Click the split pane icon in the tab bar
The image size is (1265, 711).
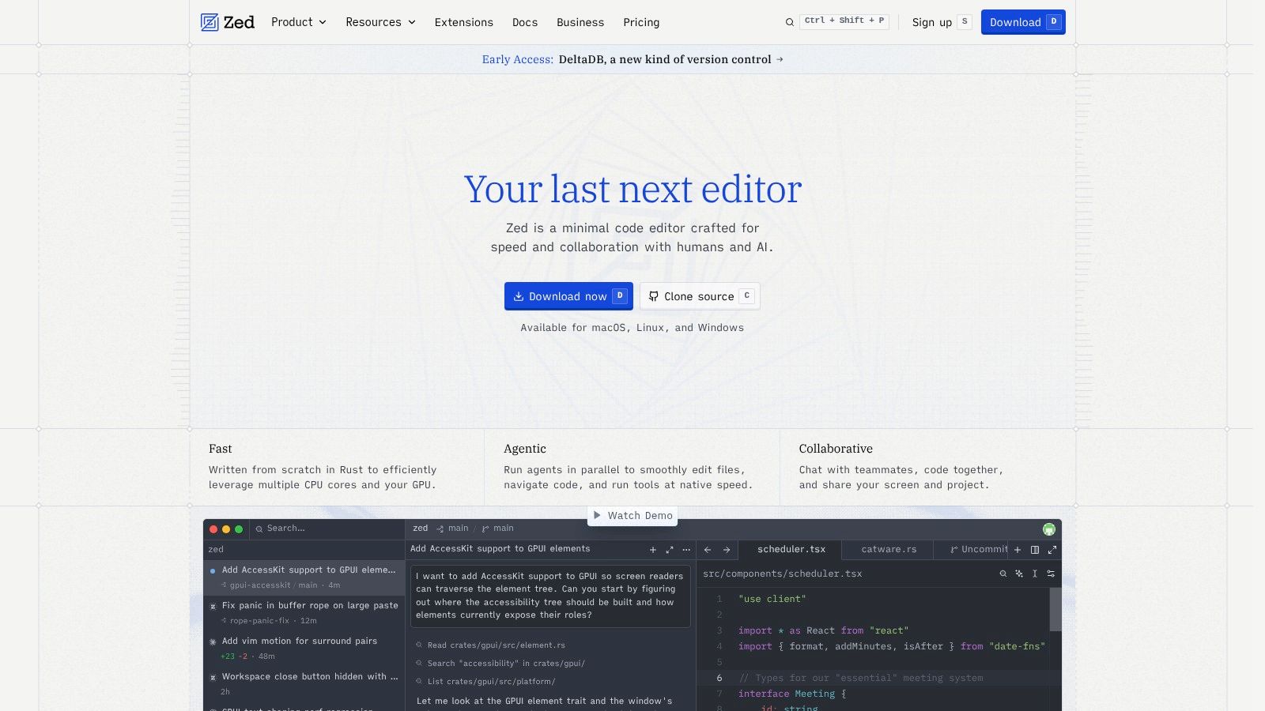point(1035,550)
